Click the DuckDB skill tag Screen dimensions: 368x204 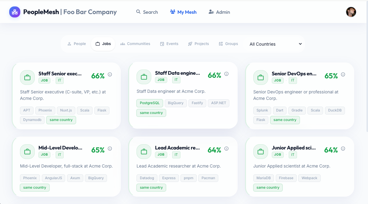(x=335, y=110)
